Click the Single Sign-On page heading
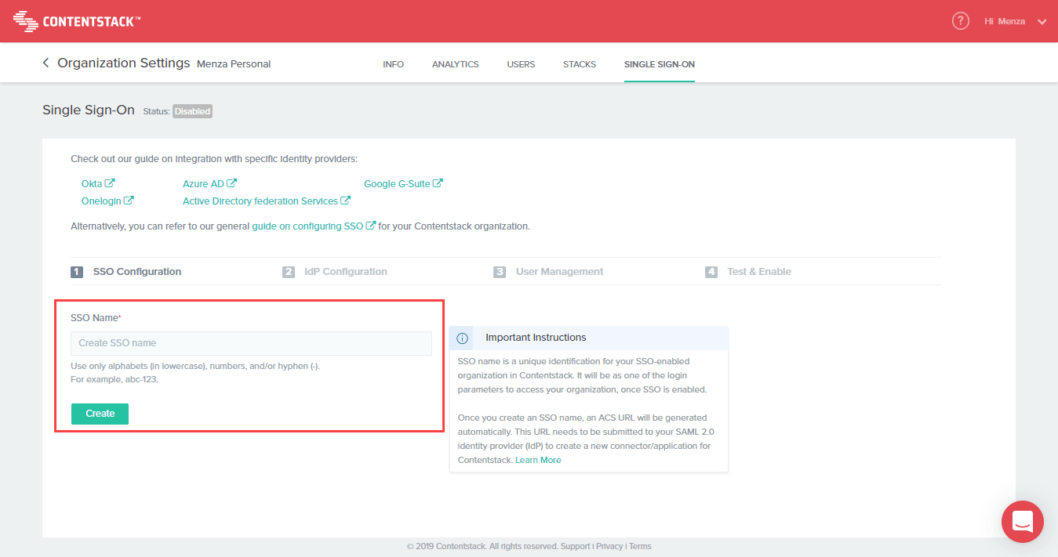1058x557 pixels. (89, 110)
